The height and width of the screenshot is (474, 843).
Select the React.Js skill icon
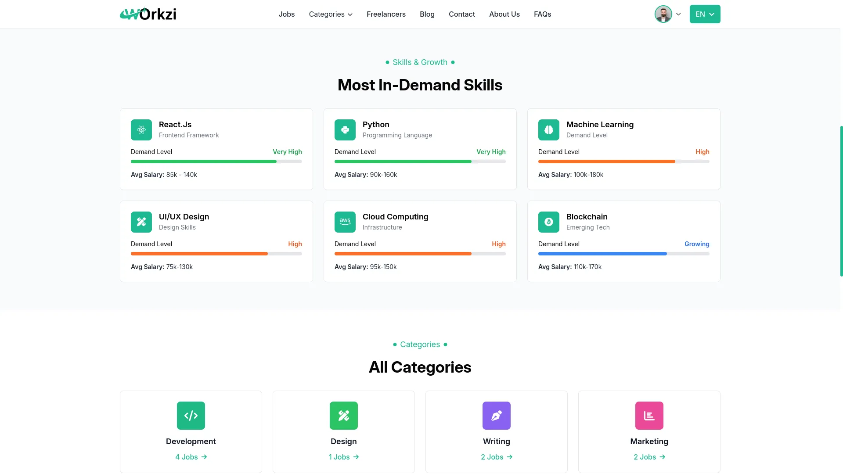pos(141,129)
